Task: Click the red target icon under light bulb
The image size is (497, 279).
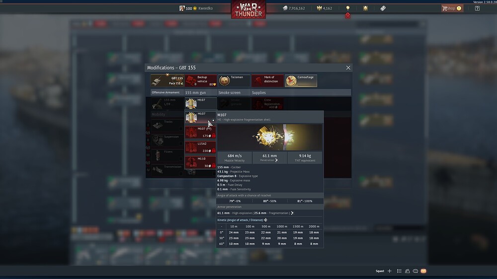Action: tap(348, 15)
